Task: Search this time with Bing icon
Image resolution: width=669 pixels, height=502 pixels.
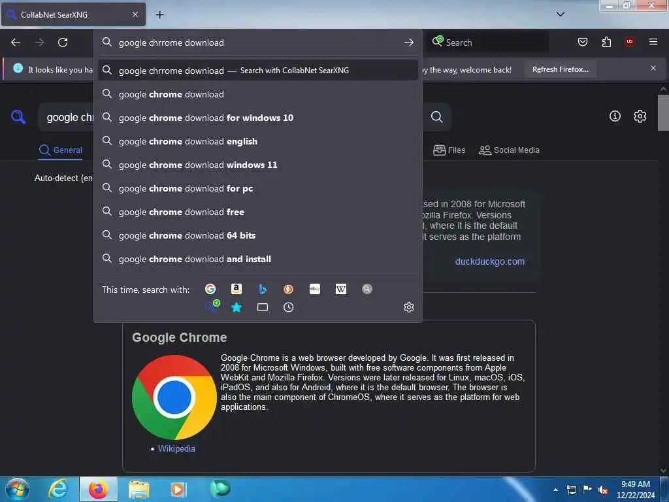Action: click(263, 289)
